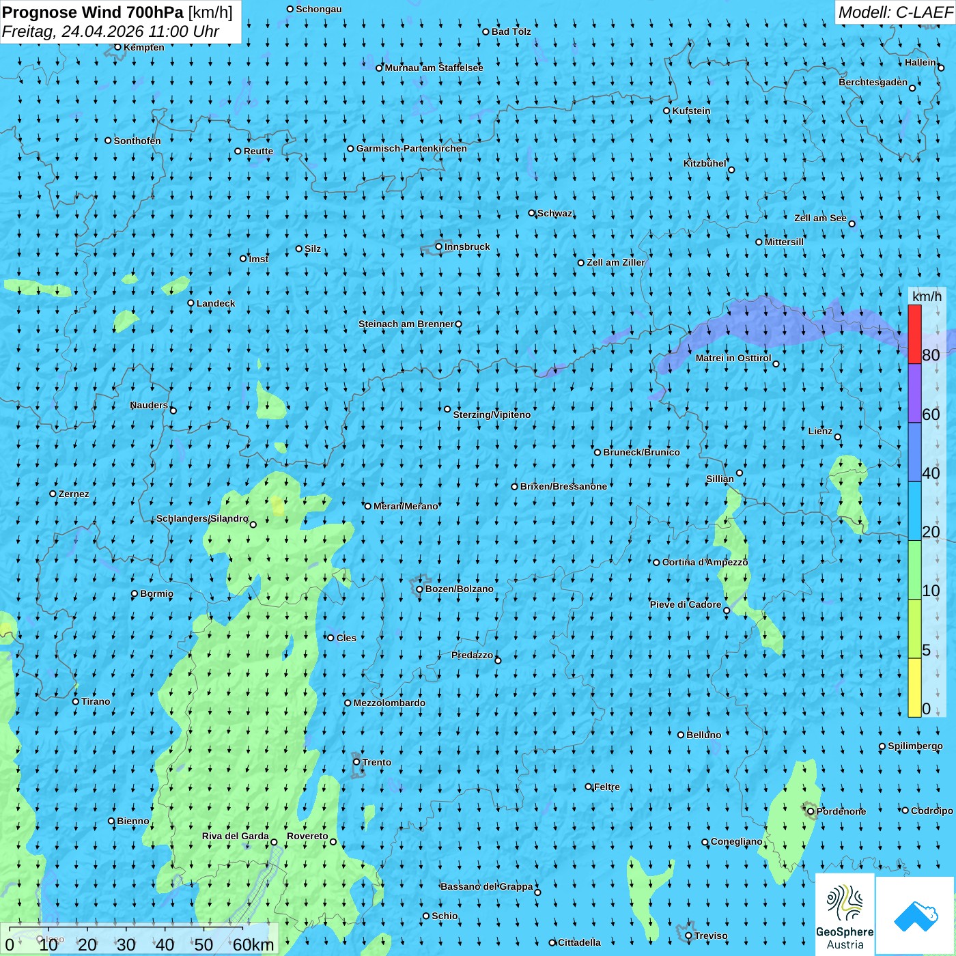Viewport: 956px width, 956px height.
Task: Click the 'Berchtesgaden' label
Action: click(873, 82)
